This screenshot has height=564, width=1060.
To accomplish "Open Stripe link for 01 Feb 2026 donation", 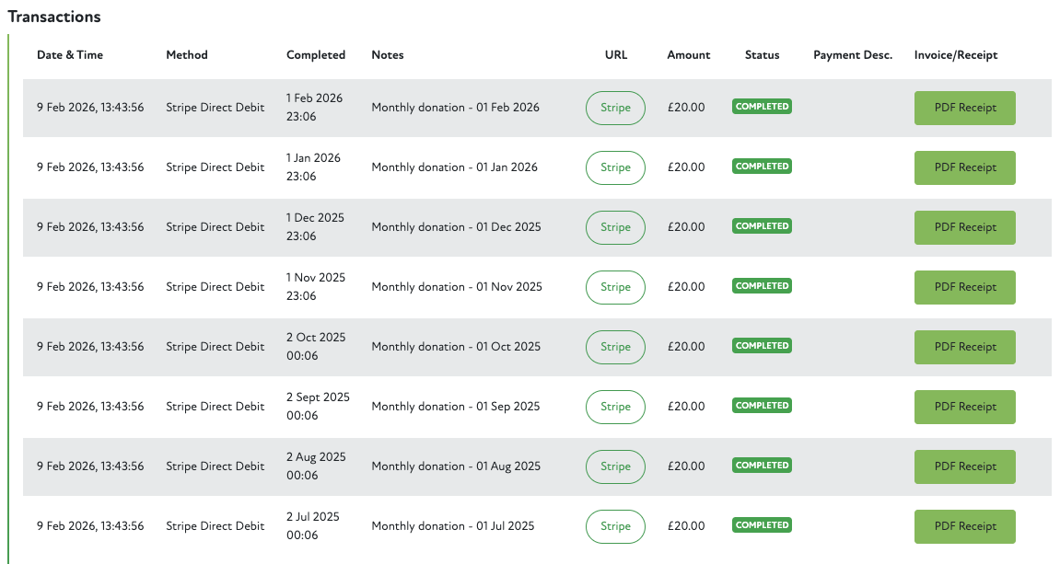I will pyautogui.click(x=615, y=108).
